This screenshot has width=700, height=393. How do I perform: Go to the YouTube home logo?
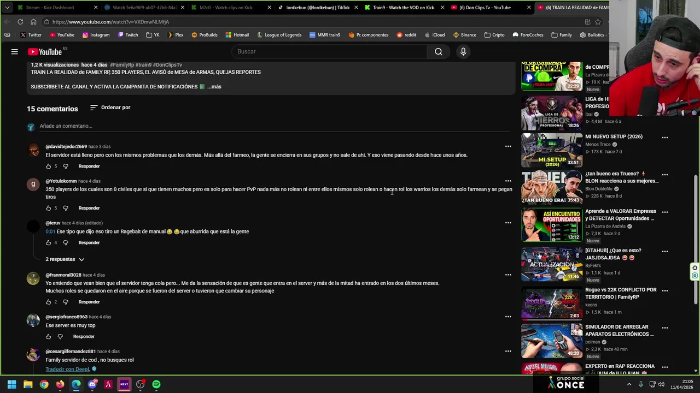coord(45,52)
